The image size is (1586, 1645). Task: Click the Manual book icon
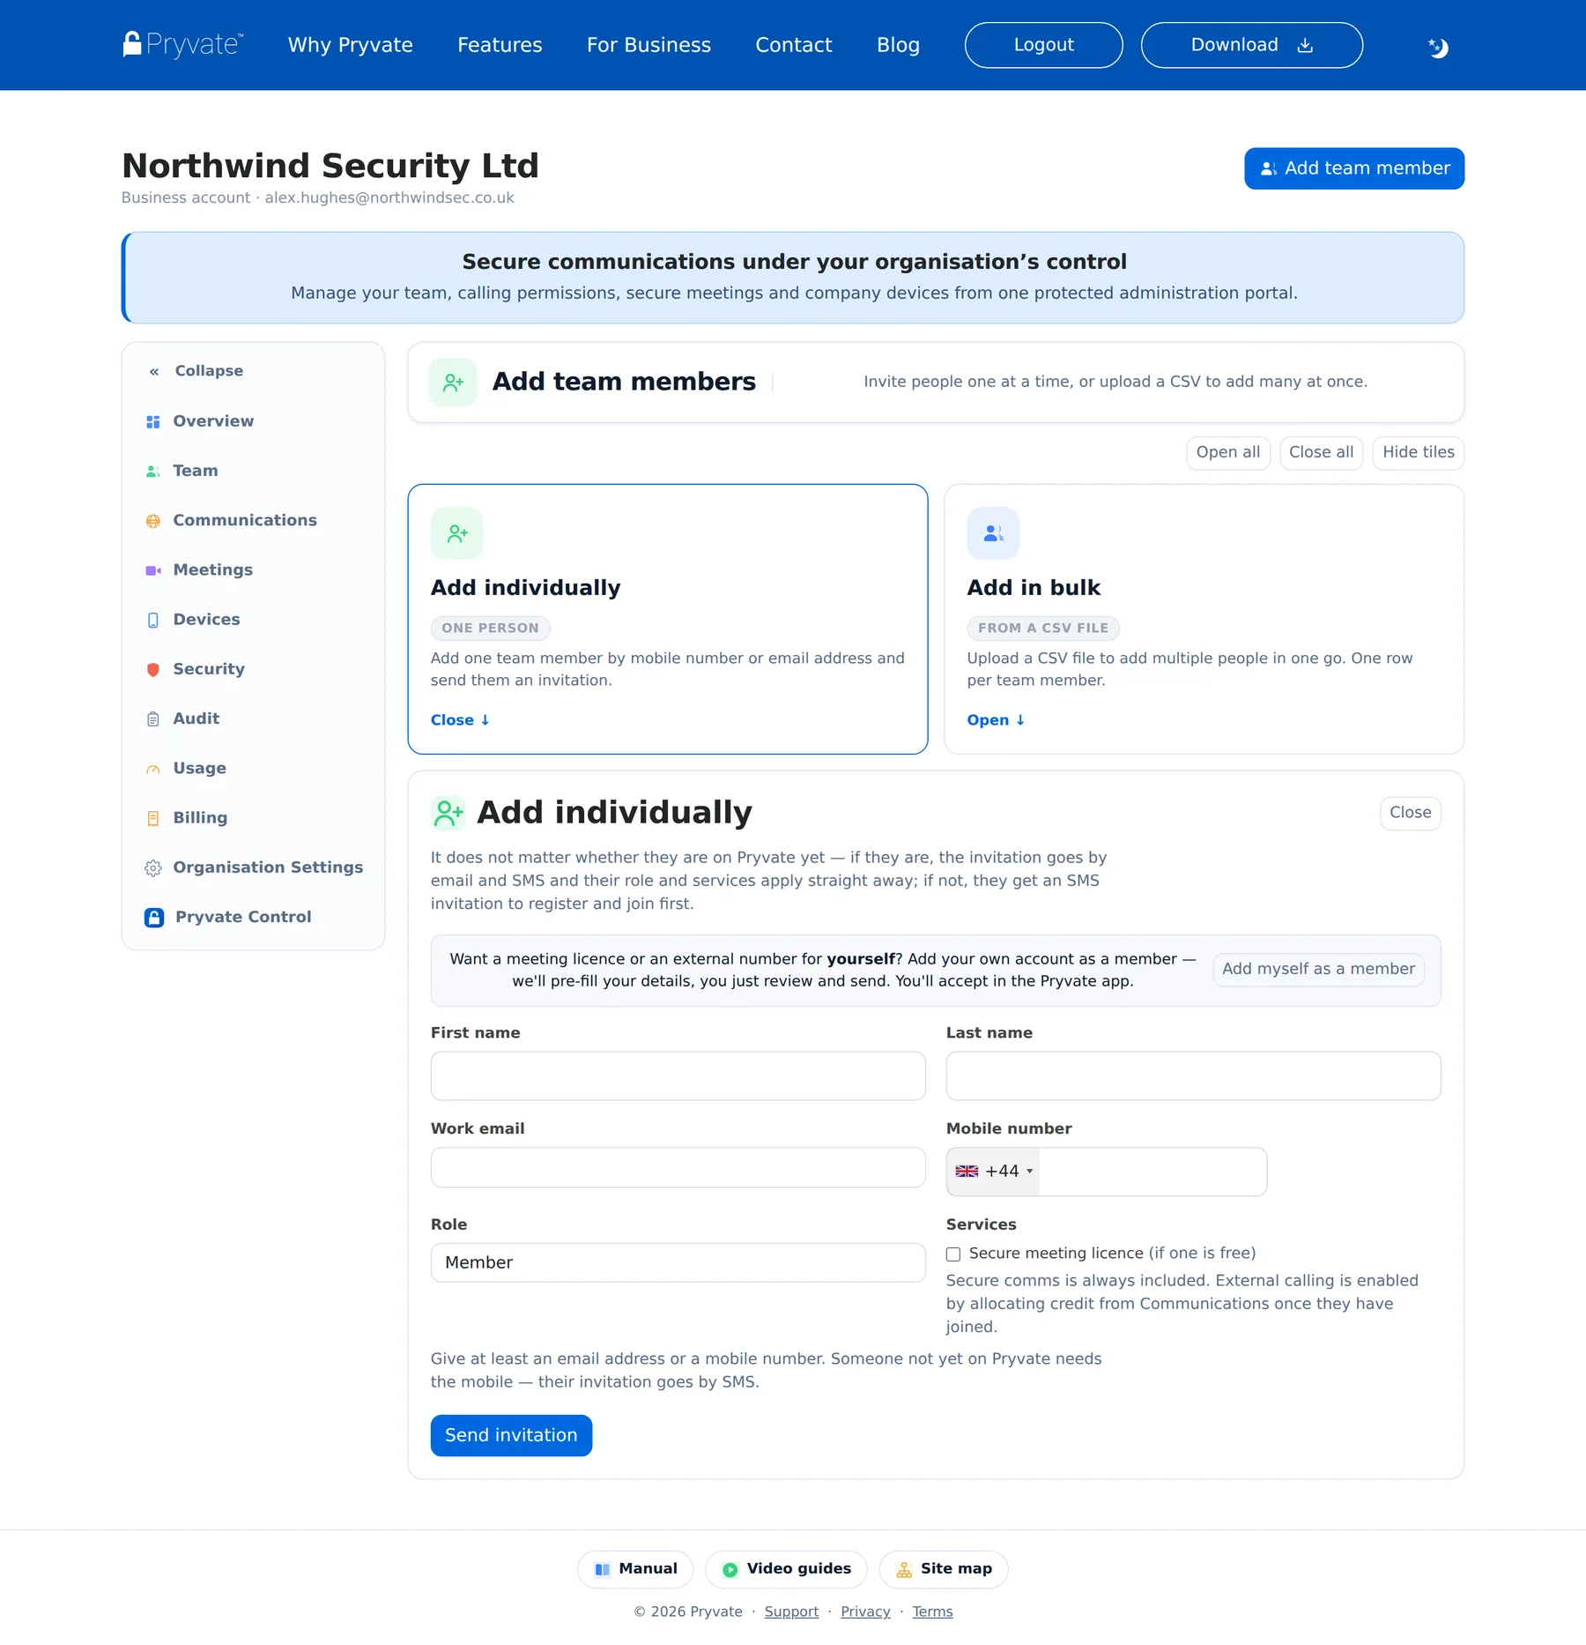603,1569
